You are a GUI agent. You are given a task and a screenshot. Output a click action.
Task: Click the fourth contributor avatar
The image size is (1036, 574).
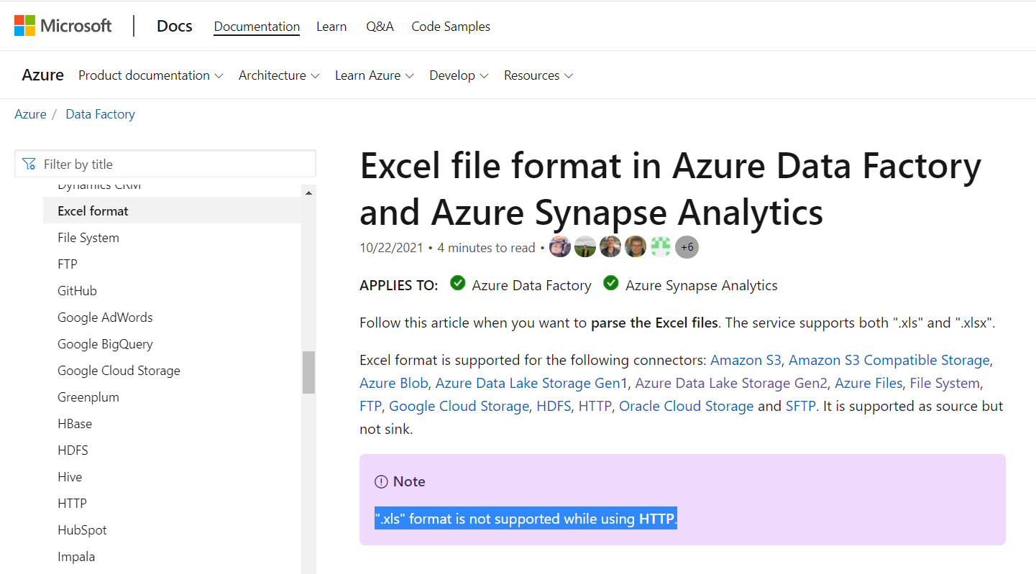coord(636,247)
